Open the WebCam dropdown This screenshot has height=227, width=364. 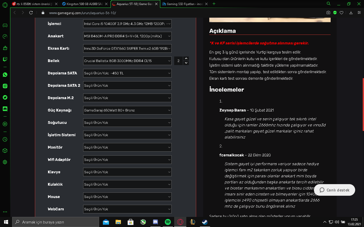pyautogui.click(x=127, y=209)
